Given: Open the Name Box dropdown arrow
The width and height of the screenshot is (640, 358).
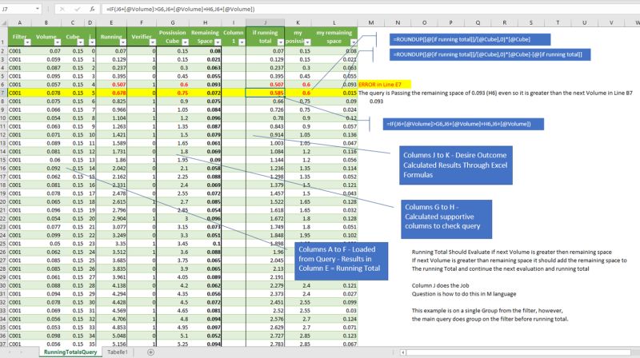Looking at the screenshot, I should pos(38,9).
